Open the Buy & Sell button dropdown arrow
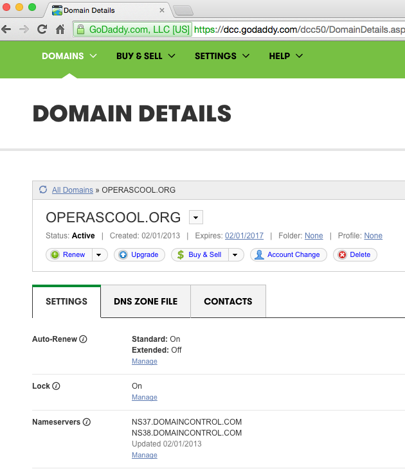 pos(235,255)
